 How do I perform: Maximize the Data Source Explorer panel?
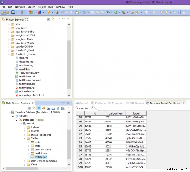[68, 103]
